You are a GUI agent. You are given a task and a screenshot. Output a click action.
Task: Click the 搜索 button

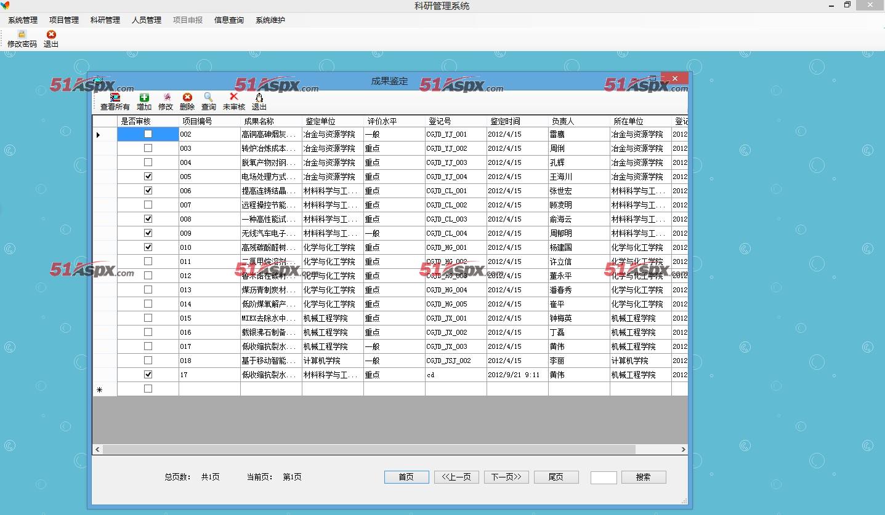click(x=644, y=477)
